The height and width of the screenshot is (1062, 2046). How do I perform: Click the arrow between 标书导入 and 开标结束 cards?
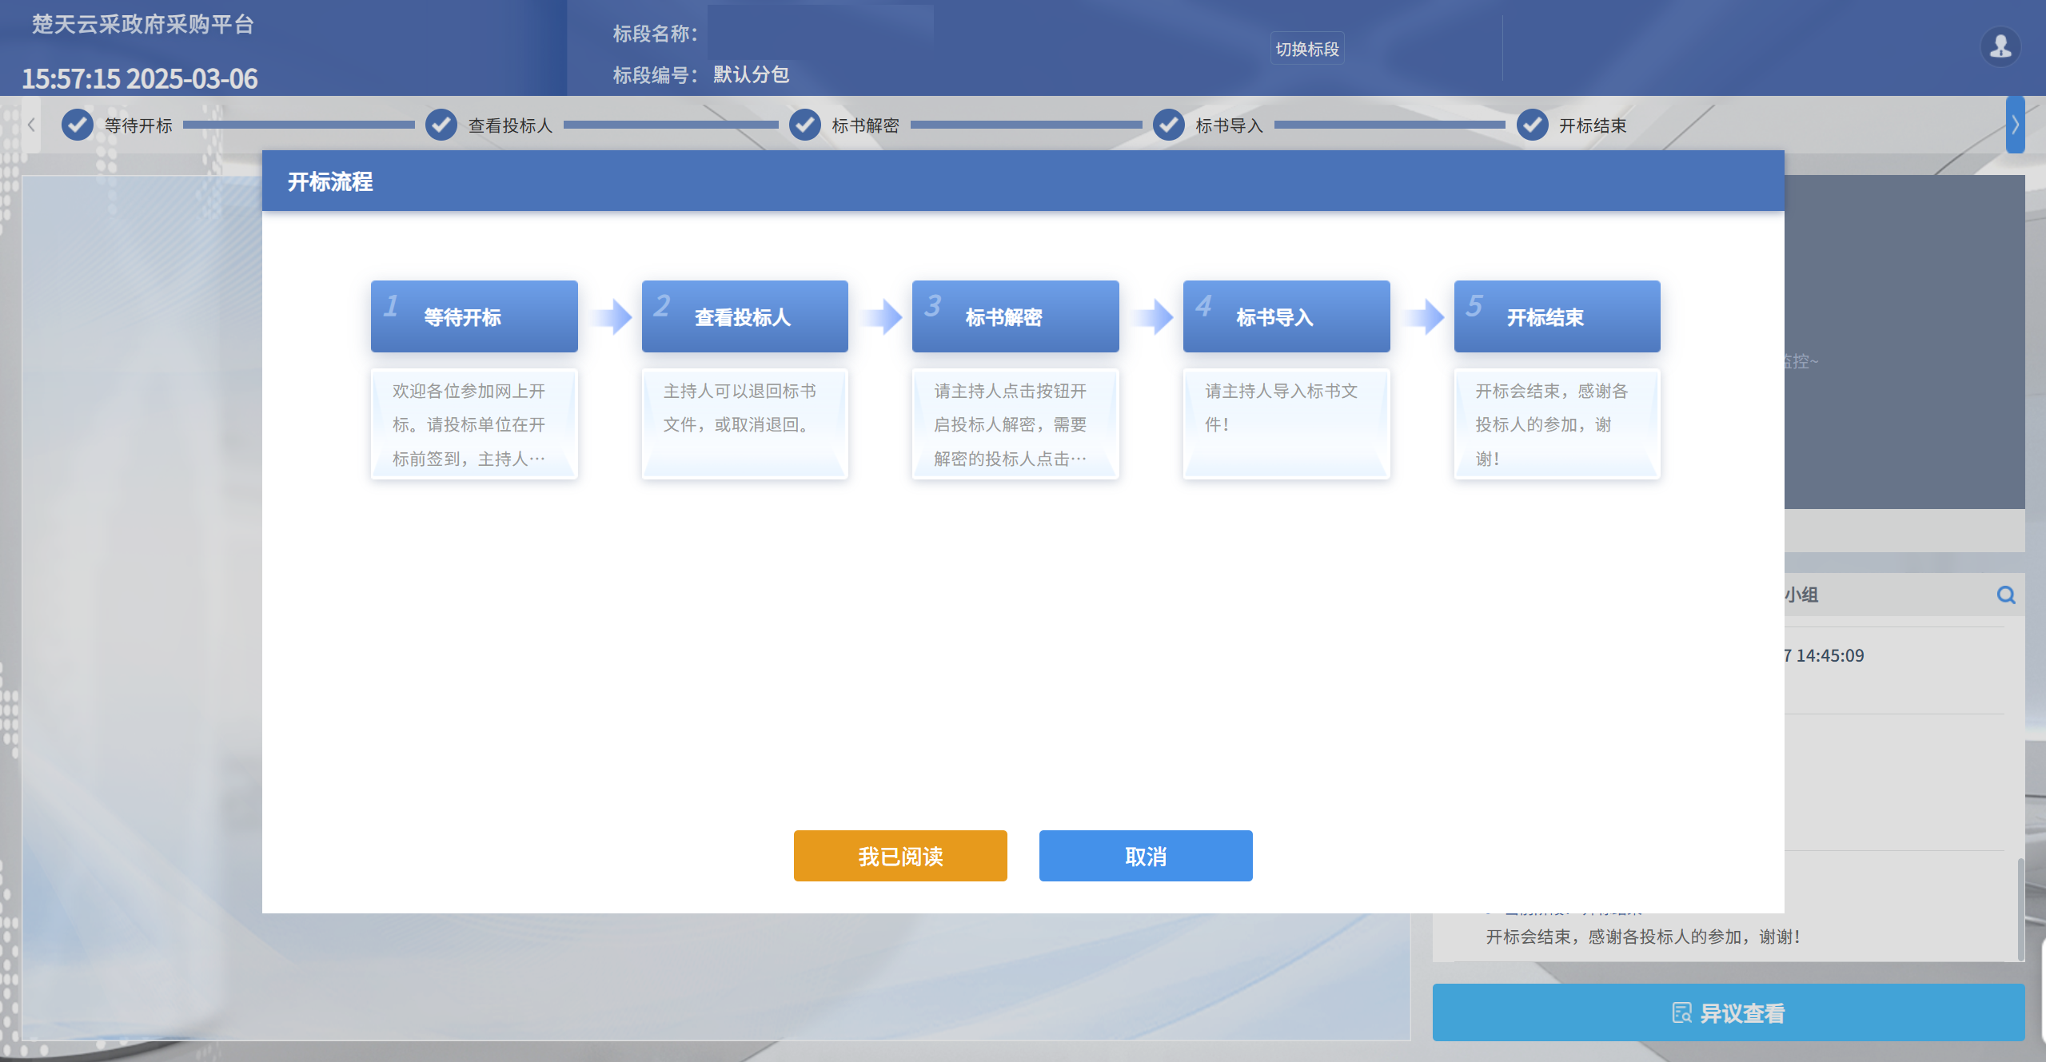point(1422,316)
